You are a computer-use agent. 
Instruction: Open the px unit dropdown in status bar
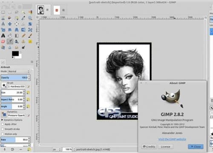click(x=57, y=149)
